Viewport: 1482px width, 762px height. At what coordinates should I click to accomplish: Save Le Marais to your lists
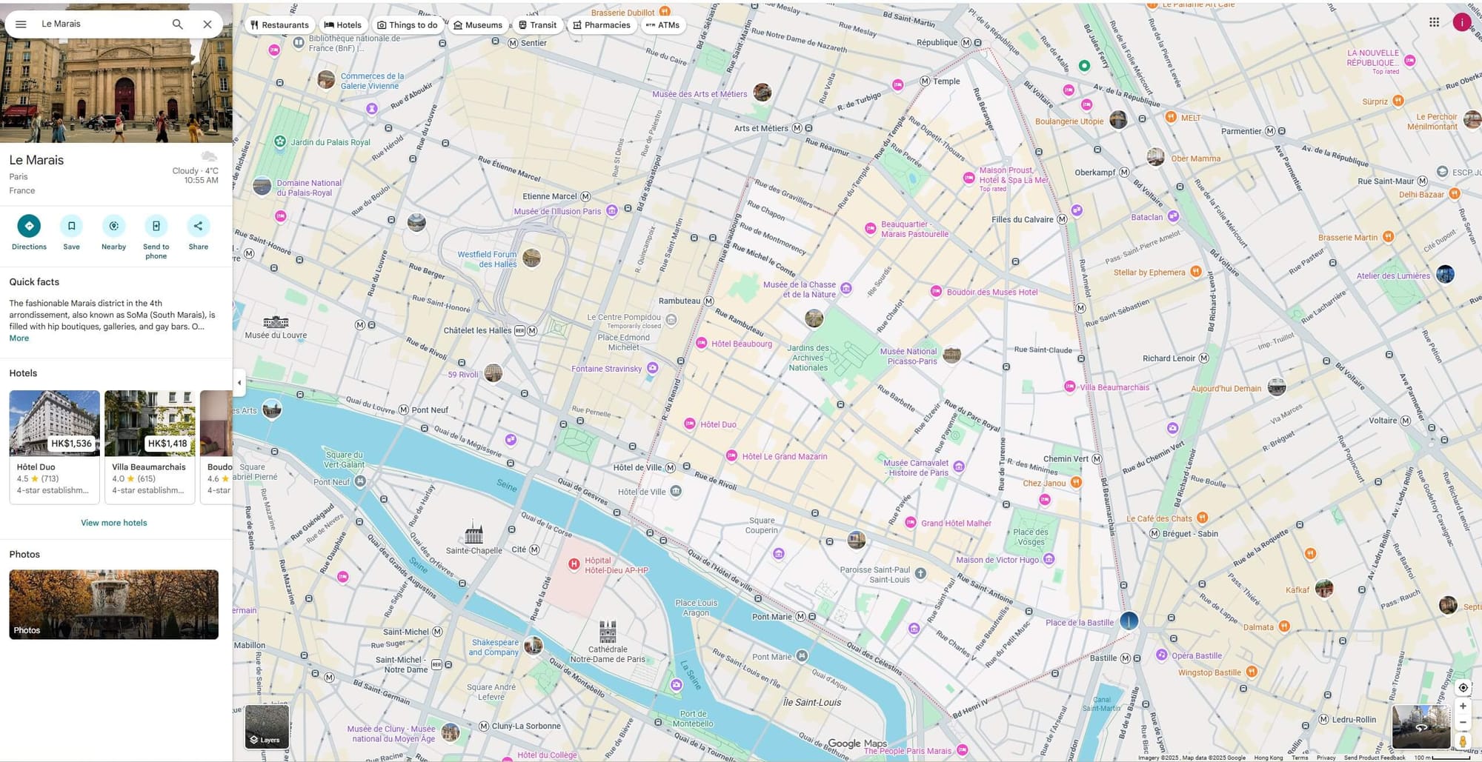(71, 227)
